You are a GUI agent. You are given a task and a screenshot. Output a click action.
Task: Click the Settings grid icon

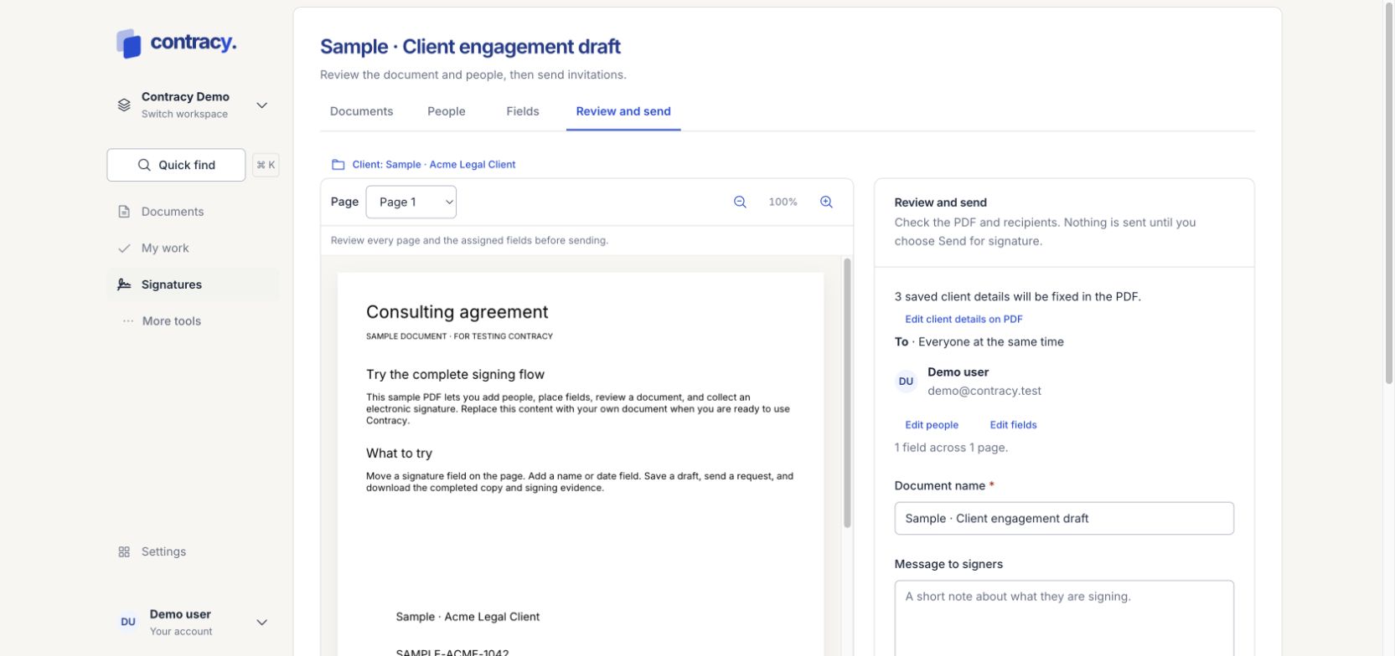[124, 552]
